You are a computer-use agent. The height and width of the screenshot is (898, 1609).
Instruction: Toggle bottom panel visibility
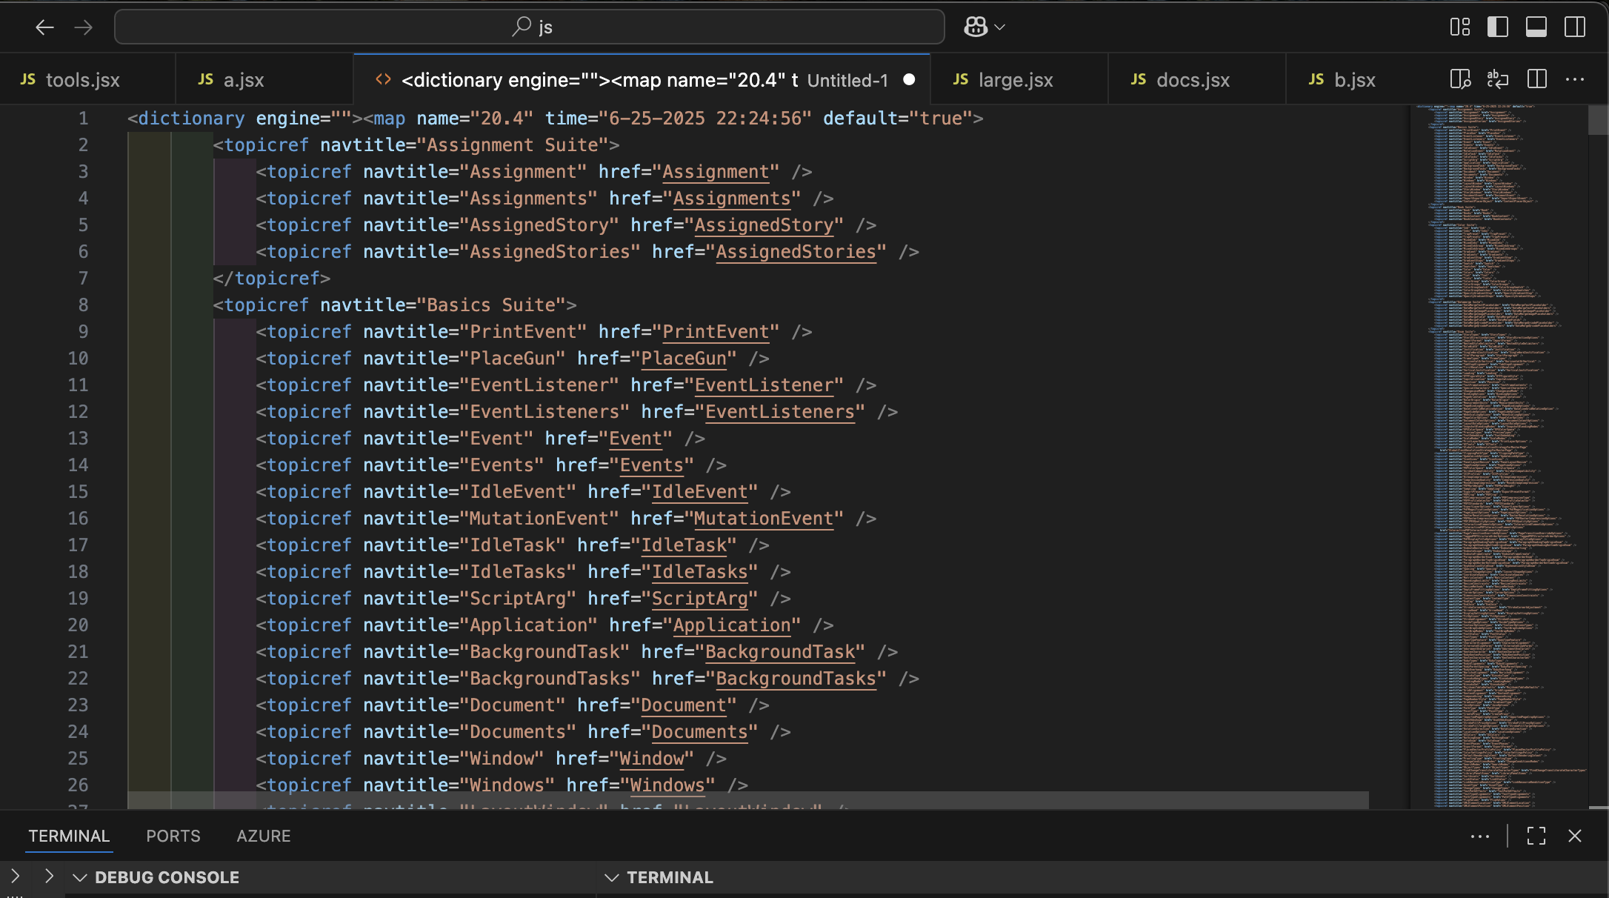1536,27
